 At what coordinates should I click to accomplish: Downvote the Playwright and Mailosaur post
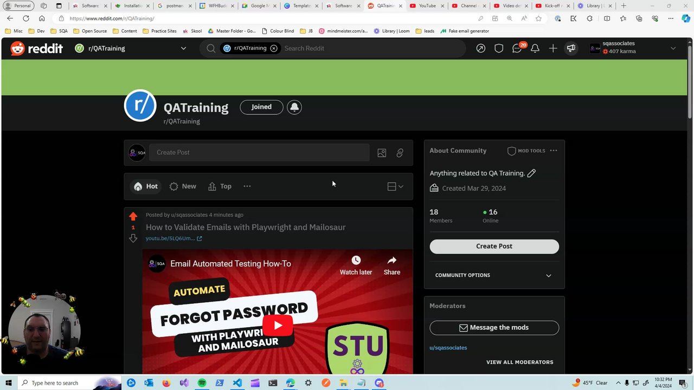click(133, 238)
